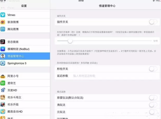This screenshot has width=161, height=119.
Task: Open 爱奇艺 app icon
Action: pyautogui.click(x=3, y=83)
